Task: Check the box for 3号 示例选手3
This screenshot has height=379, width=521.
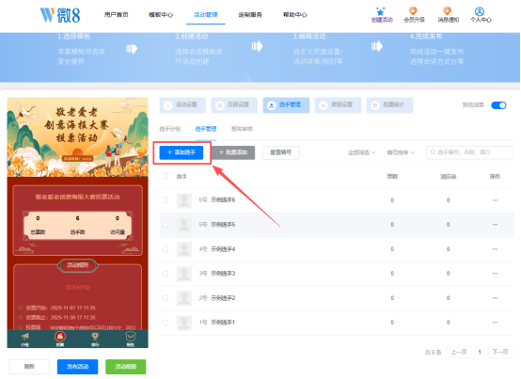Action: point(166,274)
